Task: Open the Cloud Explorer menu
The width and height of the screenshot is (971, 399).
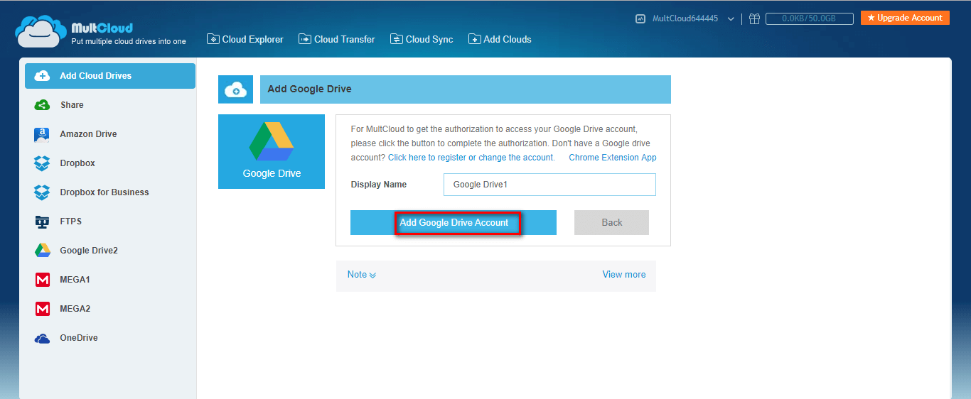Action: click(x=245, y=39)
